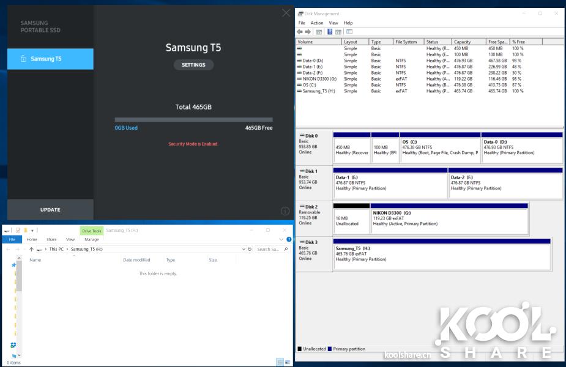Click the Disk Management title bar icon
Image resolution: width=566 pixels, height=367 pixels.
point(300,13)
